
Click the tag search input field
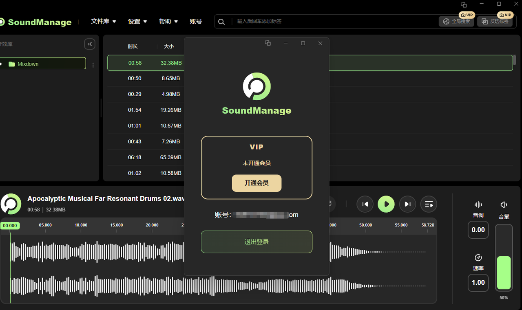334,21
